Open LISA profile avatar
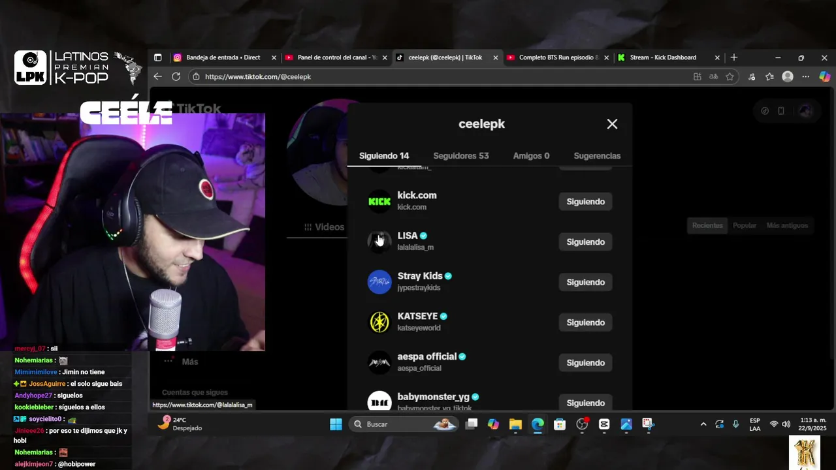Image resolution: width=836 pixels, height=470 pixels. 379,242
